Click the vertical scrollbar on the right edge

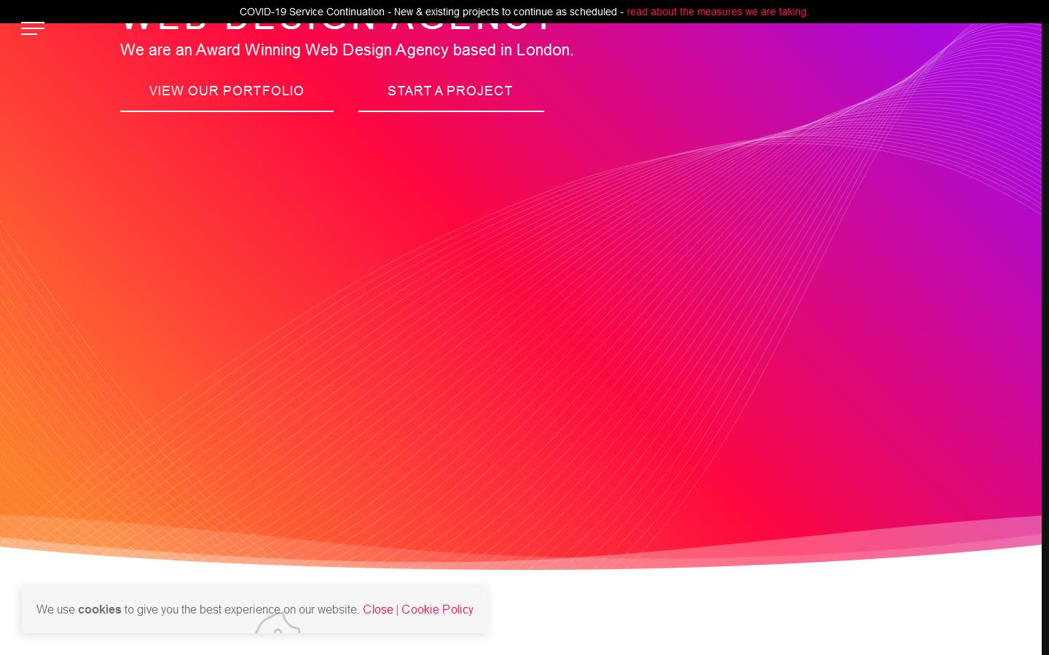[x=1045, y=327]
